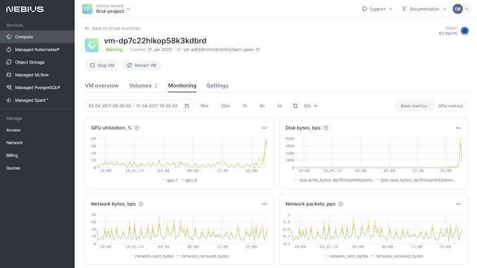Click the back arrow to virtual machines
477x268 pixels.
pyautogui.click(x=87, y=28)
